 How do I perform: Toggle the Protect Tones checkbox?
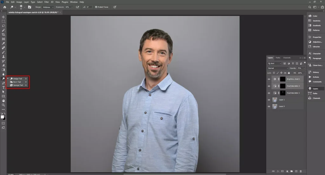tap(96, 7)
